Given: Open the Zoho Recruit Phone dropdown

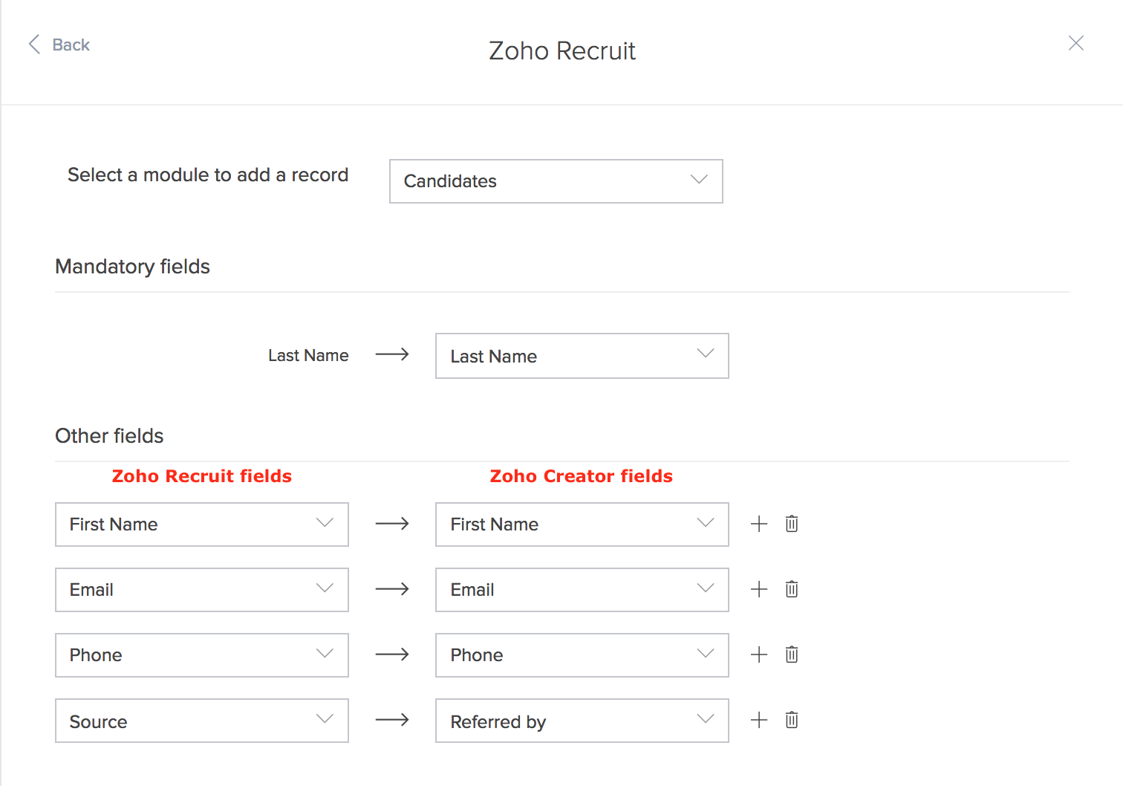Looking at the screenshot, I should (x=202, y=655).
